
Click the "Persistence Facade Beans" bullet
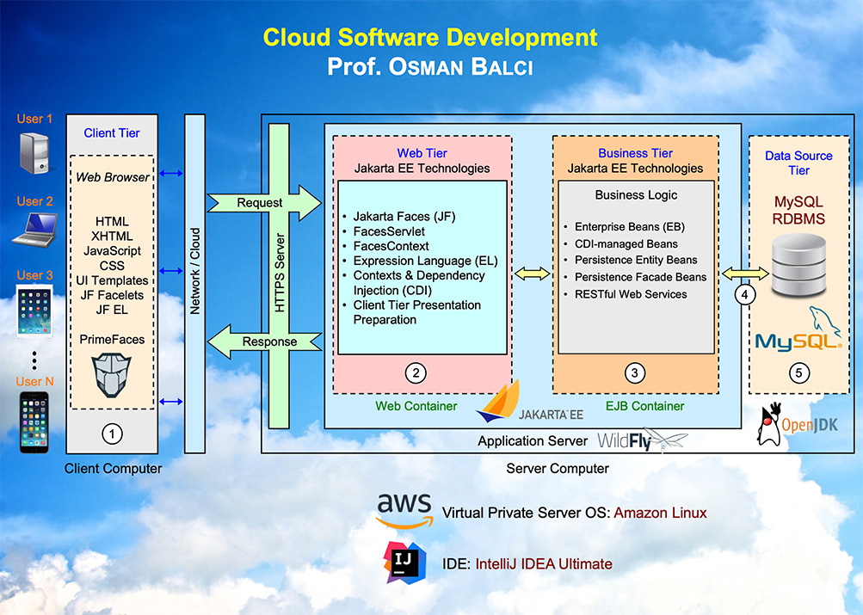pos(640,277)
